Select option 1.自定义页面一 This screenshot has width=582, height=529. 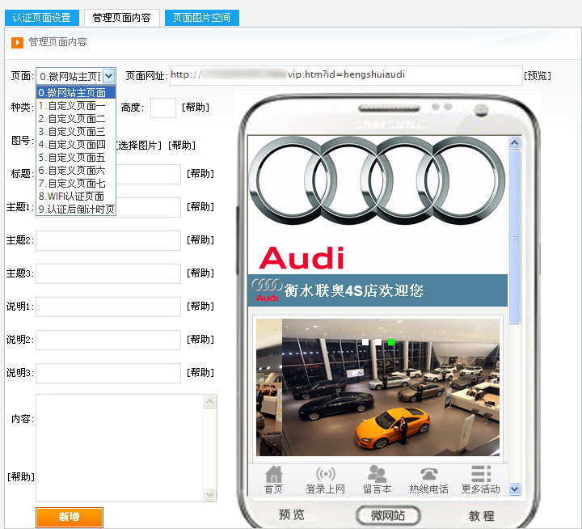tap(76, 106)
